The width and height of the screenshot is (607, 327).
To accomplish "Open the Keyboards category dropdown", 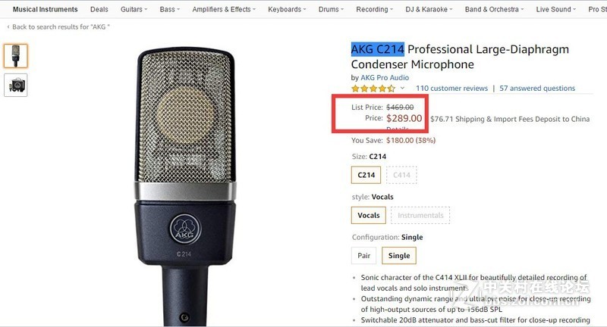I will coord(288,9).
